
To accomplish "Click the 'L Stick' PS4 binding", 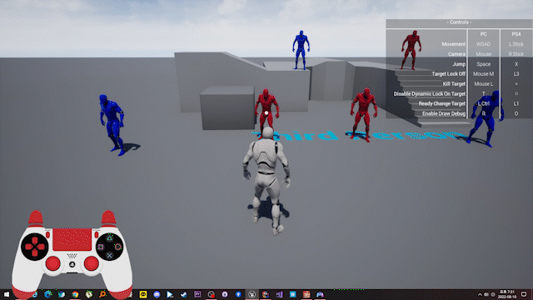I will [x=516, y=44].
